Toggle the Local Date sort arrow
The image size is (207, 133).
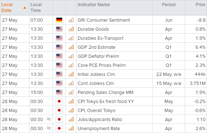pos(25,8)
